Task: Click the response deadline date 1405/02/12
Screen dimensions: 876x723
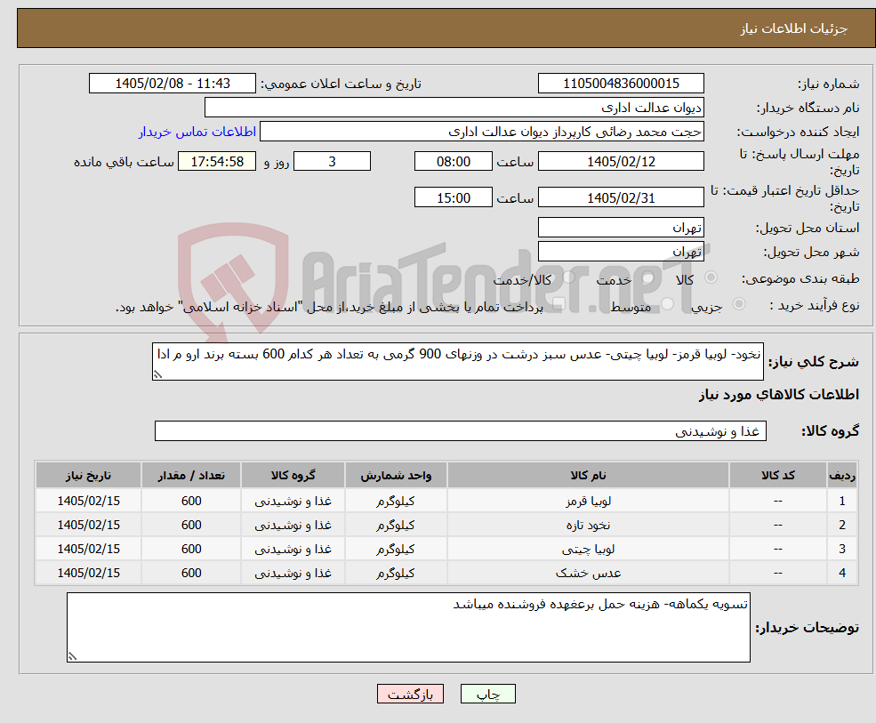Action: point(621,162)
